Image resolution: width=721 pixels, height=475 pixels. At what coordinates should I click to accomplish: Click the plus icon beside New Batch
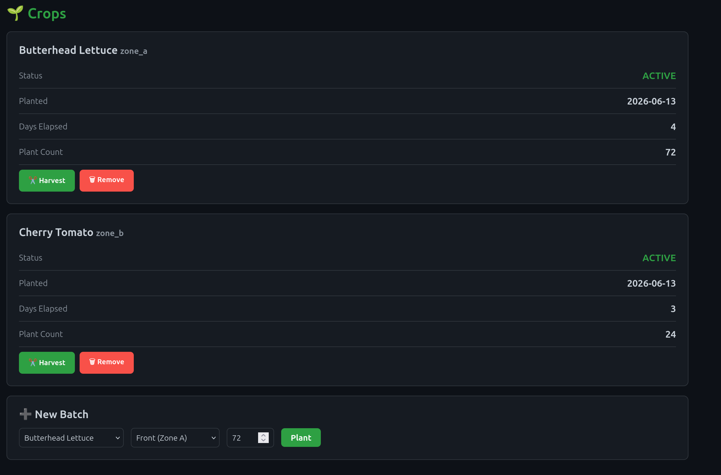25,414
